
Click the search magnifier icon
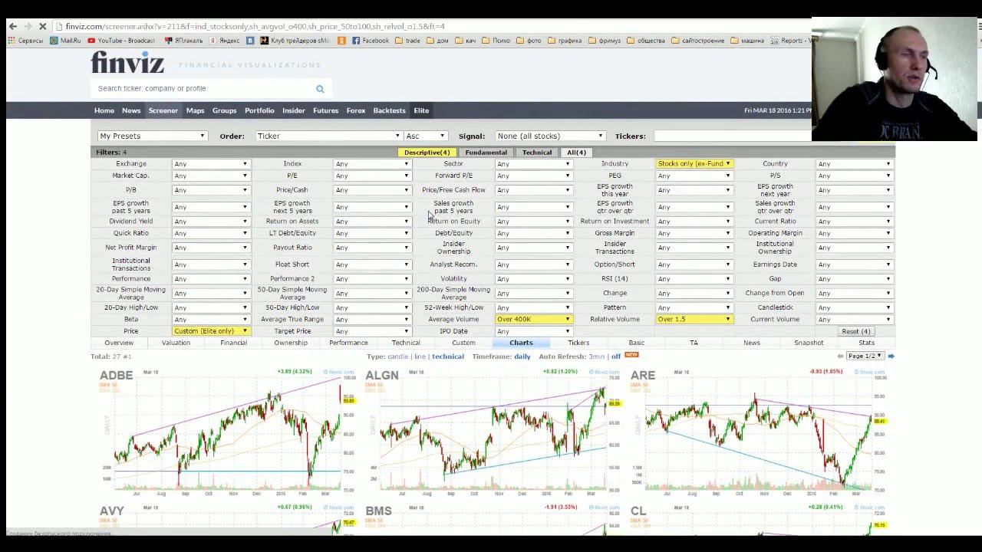pos(320,89)
